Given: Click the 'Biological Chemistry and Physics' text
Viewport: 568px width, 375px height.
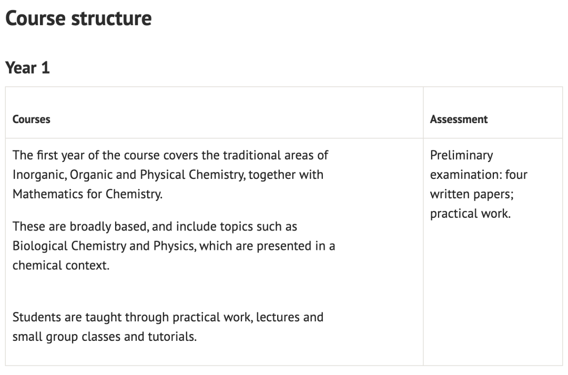Looking at the screenshot, I should click(104, 246).
